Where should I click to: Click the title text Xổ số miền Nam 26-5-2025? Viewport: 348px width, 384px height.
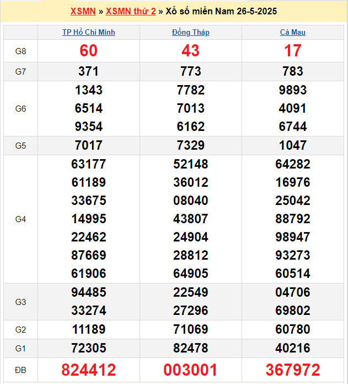[221, 11]
